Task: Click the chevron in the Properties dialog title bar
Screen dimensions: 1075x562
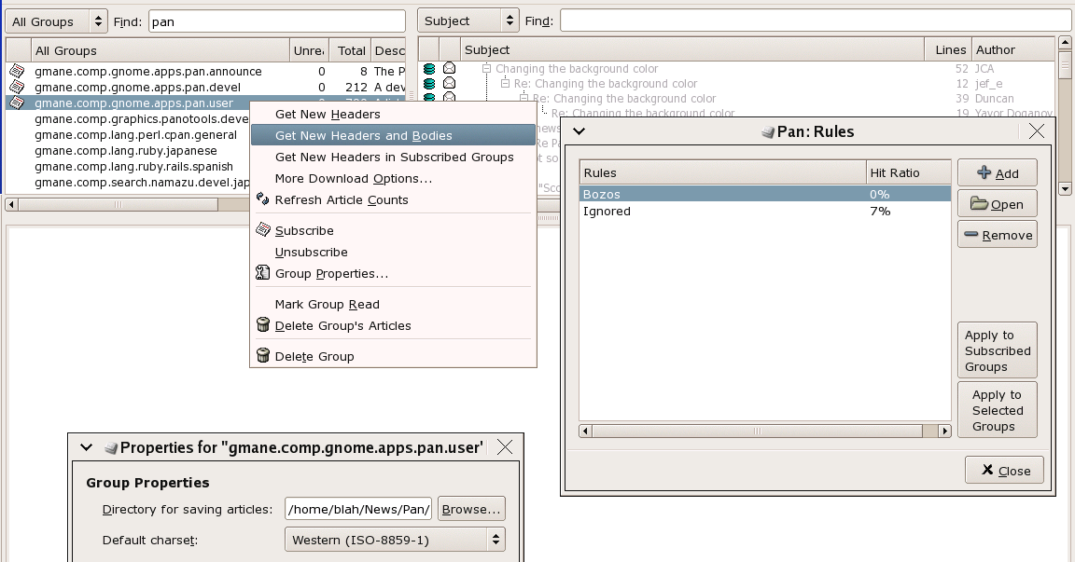Action: [87, 447]
